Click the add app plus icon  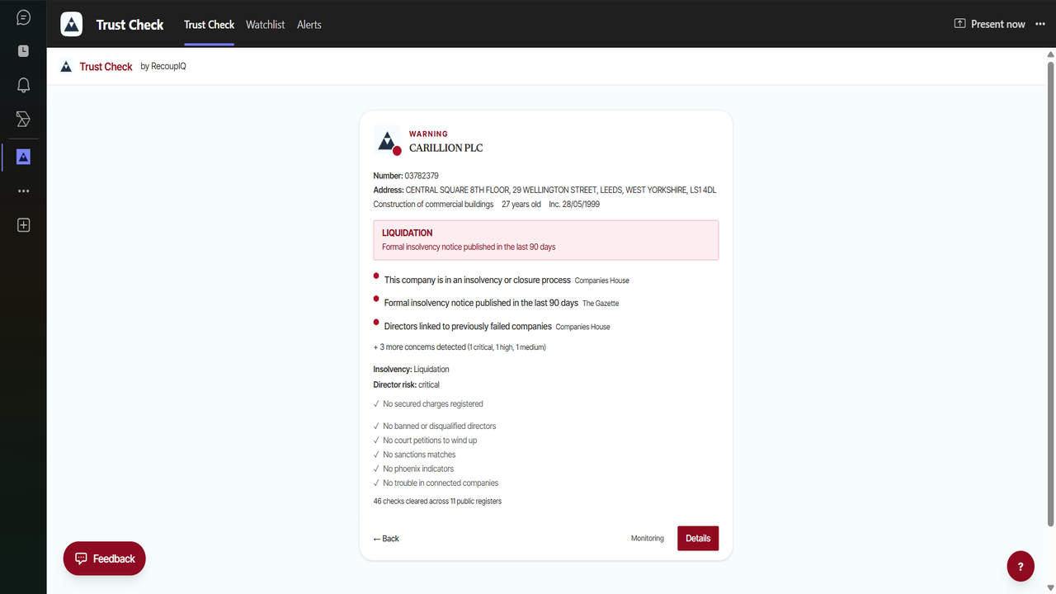pos(23,225)
